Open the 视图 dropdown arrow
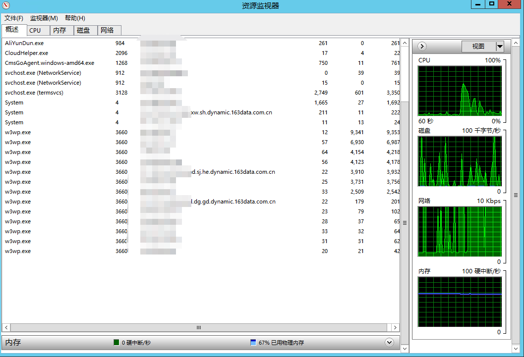The height and width of the screenshot is (357, 524). click(x=500, y=47)
